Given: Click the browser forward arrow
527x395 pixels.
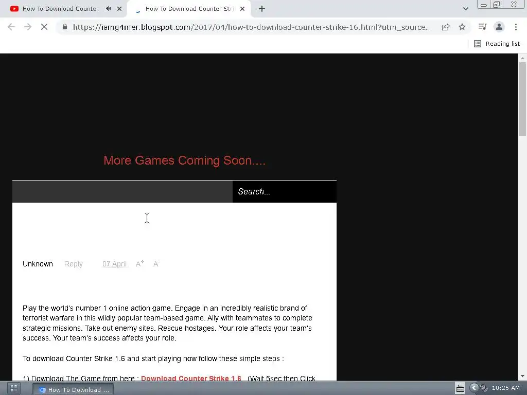Looking at the screenshot, I should tap(28, 27).
